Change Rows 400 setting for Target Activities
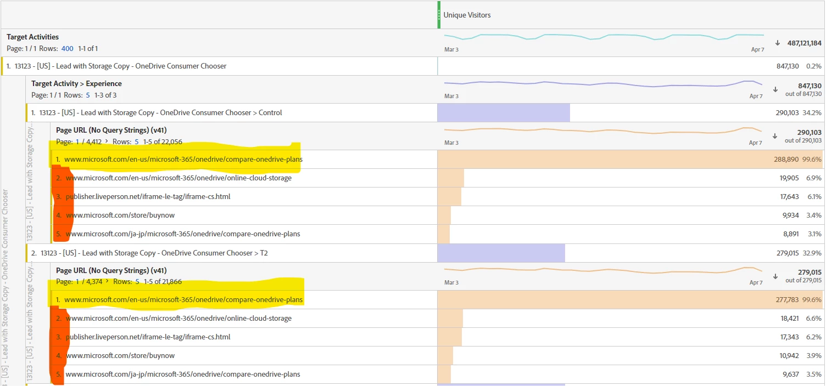The image size is (832, 386). (67, 48)
